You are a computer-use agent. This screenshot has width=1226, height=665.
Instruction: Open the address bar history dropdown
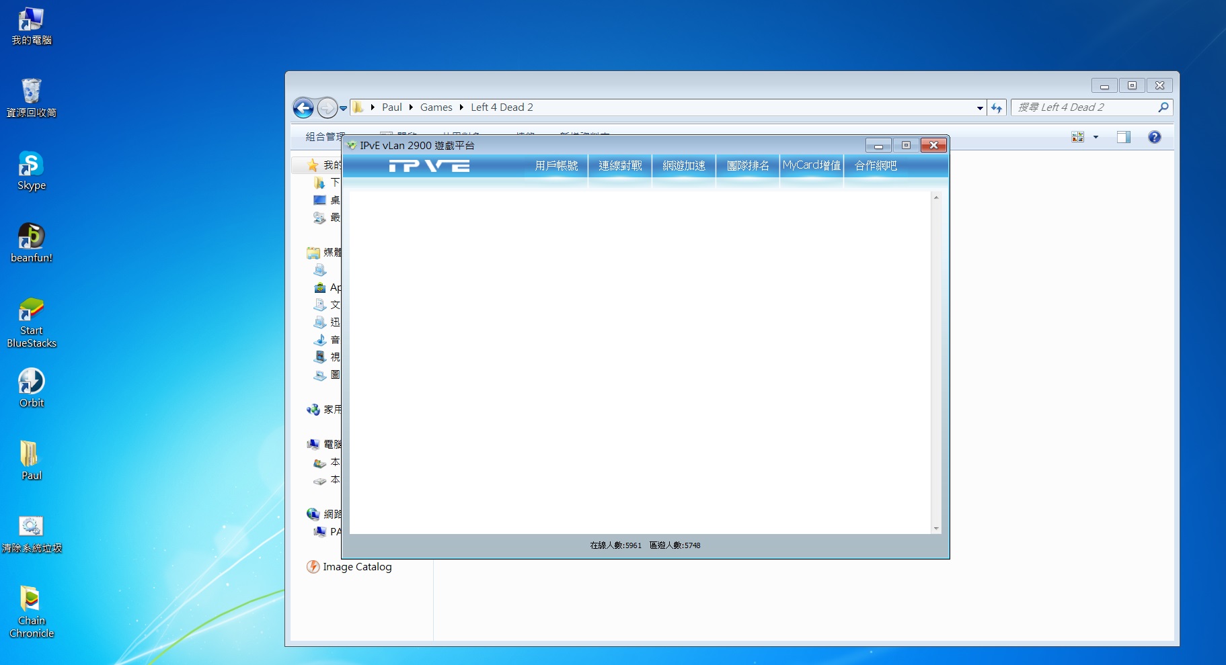coord(980,108)
